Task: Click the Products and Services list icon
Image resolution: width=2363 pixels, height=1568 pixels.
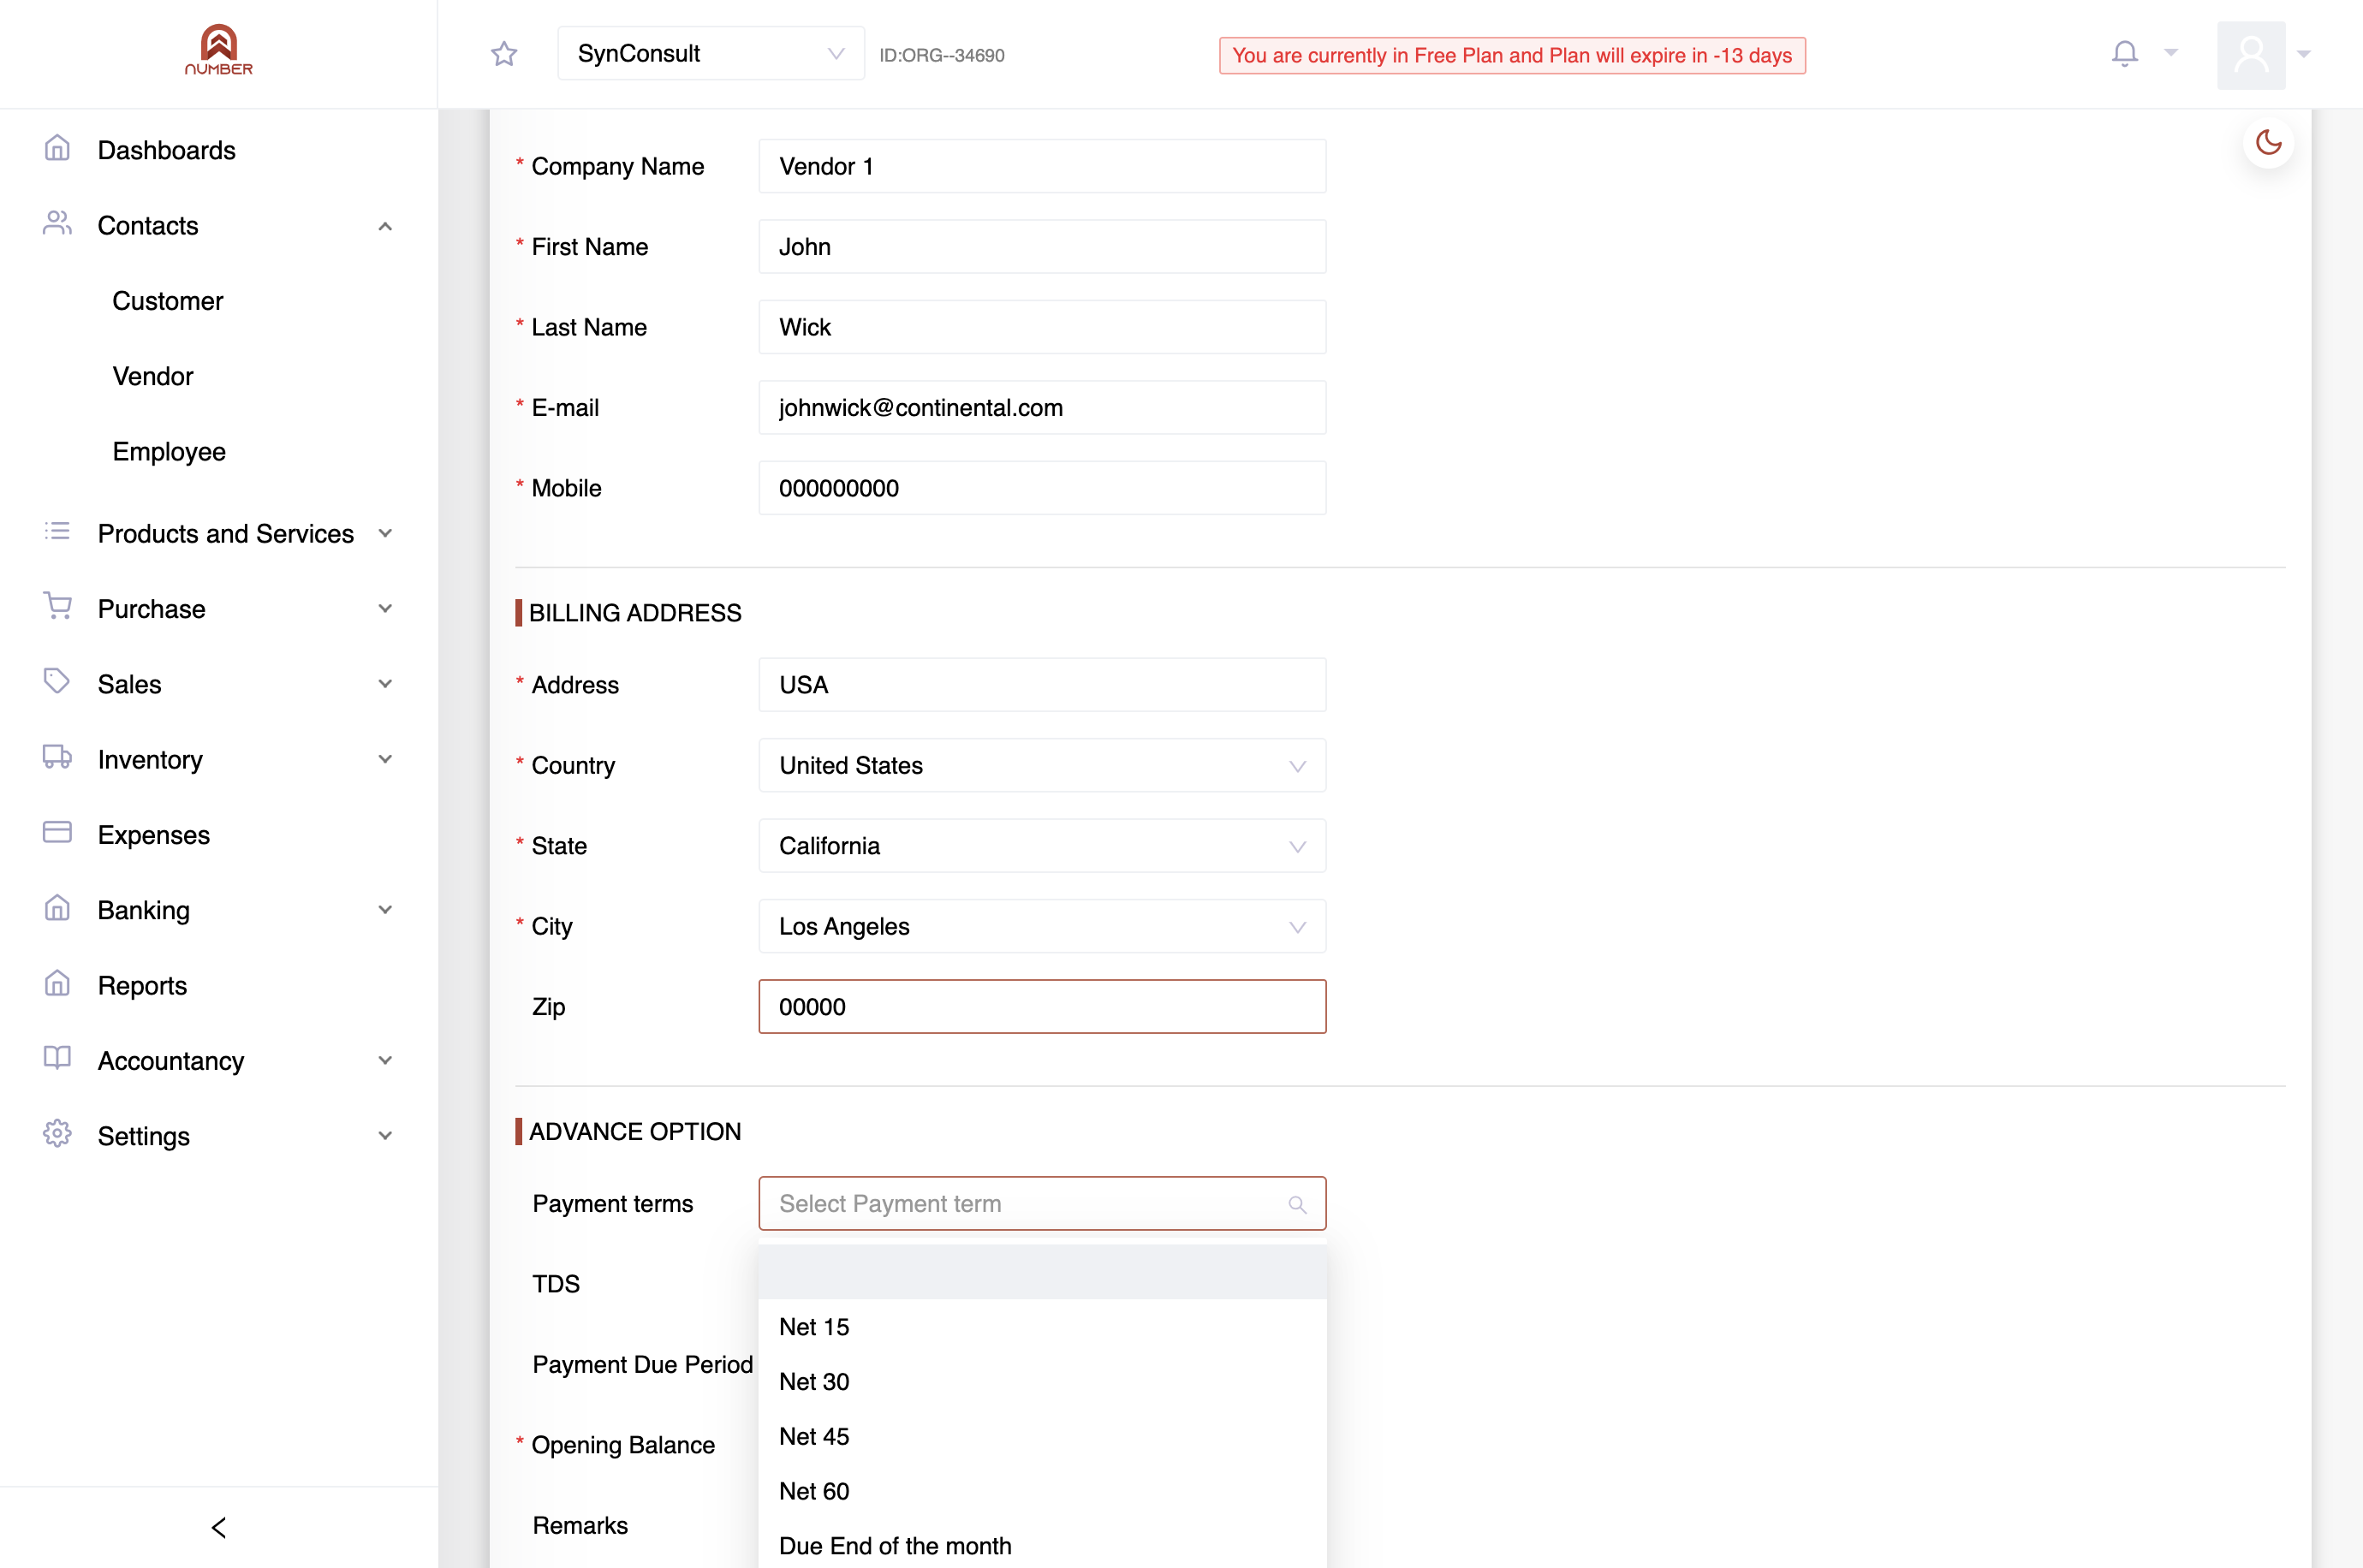Action: pos(57,531)
